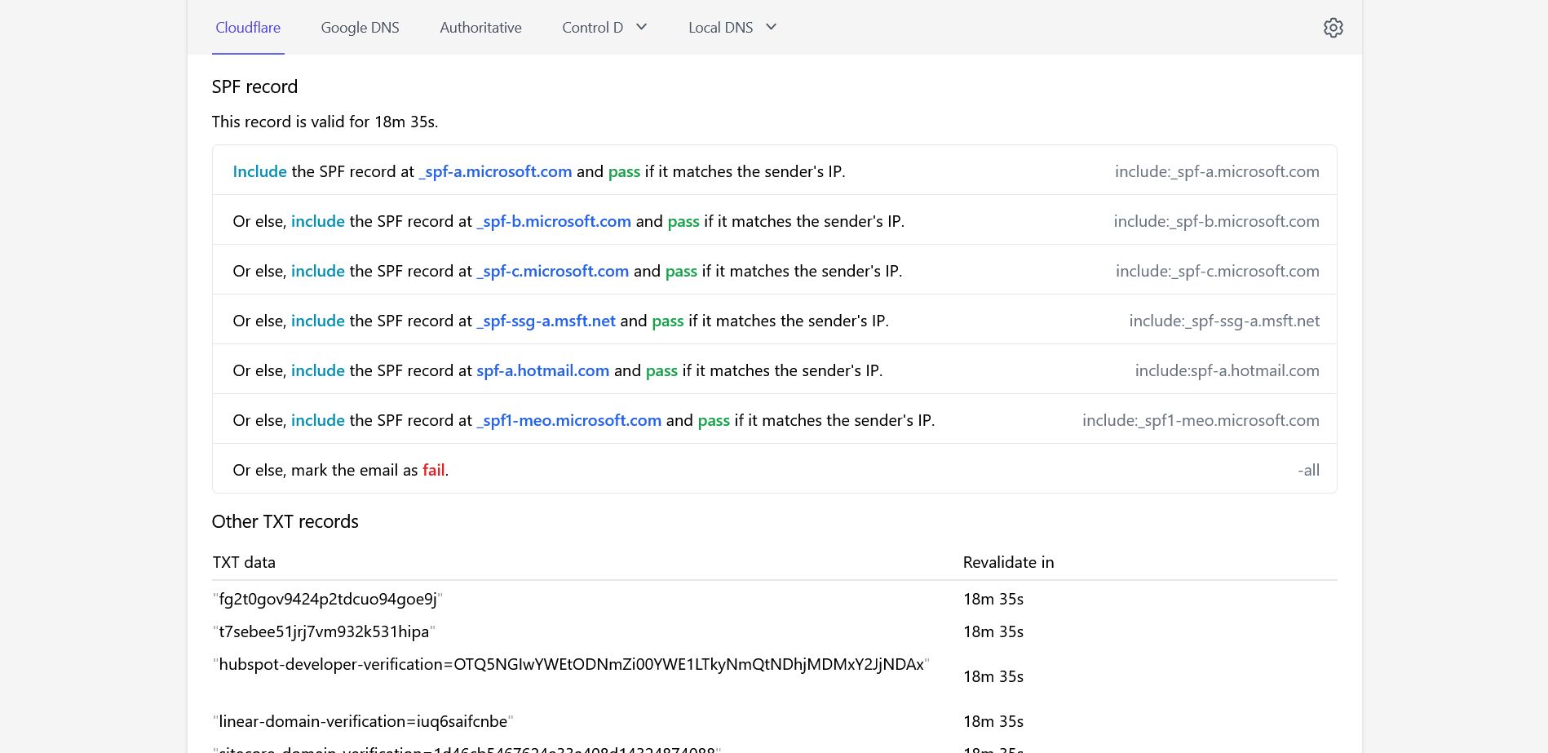Screen dimensions: 1548x753
Task: Click the -all mechanism text
Action: coord(1308,470)
